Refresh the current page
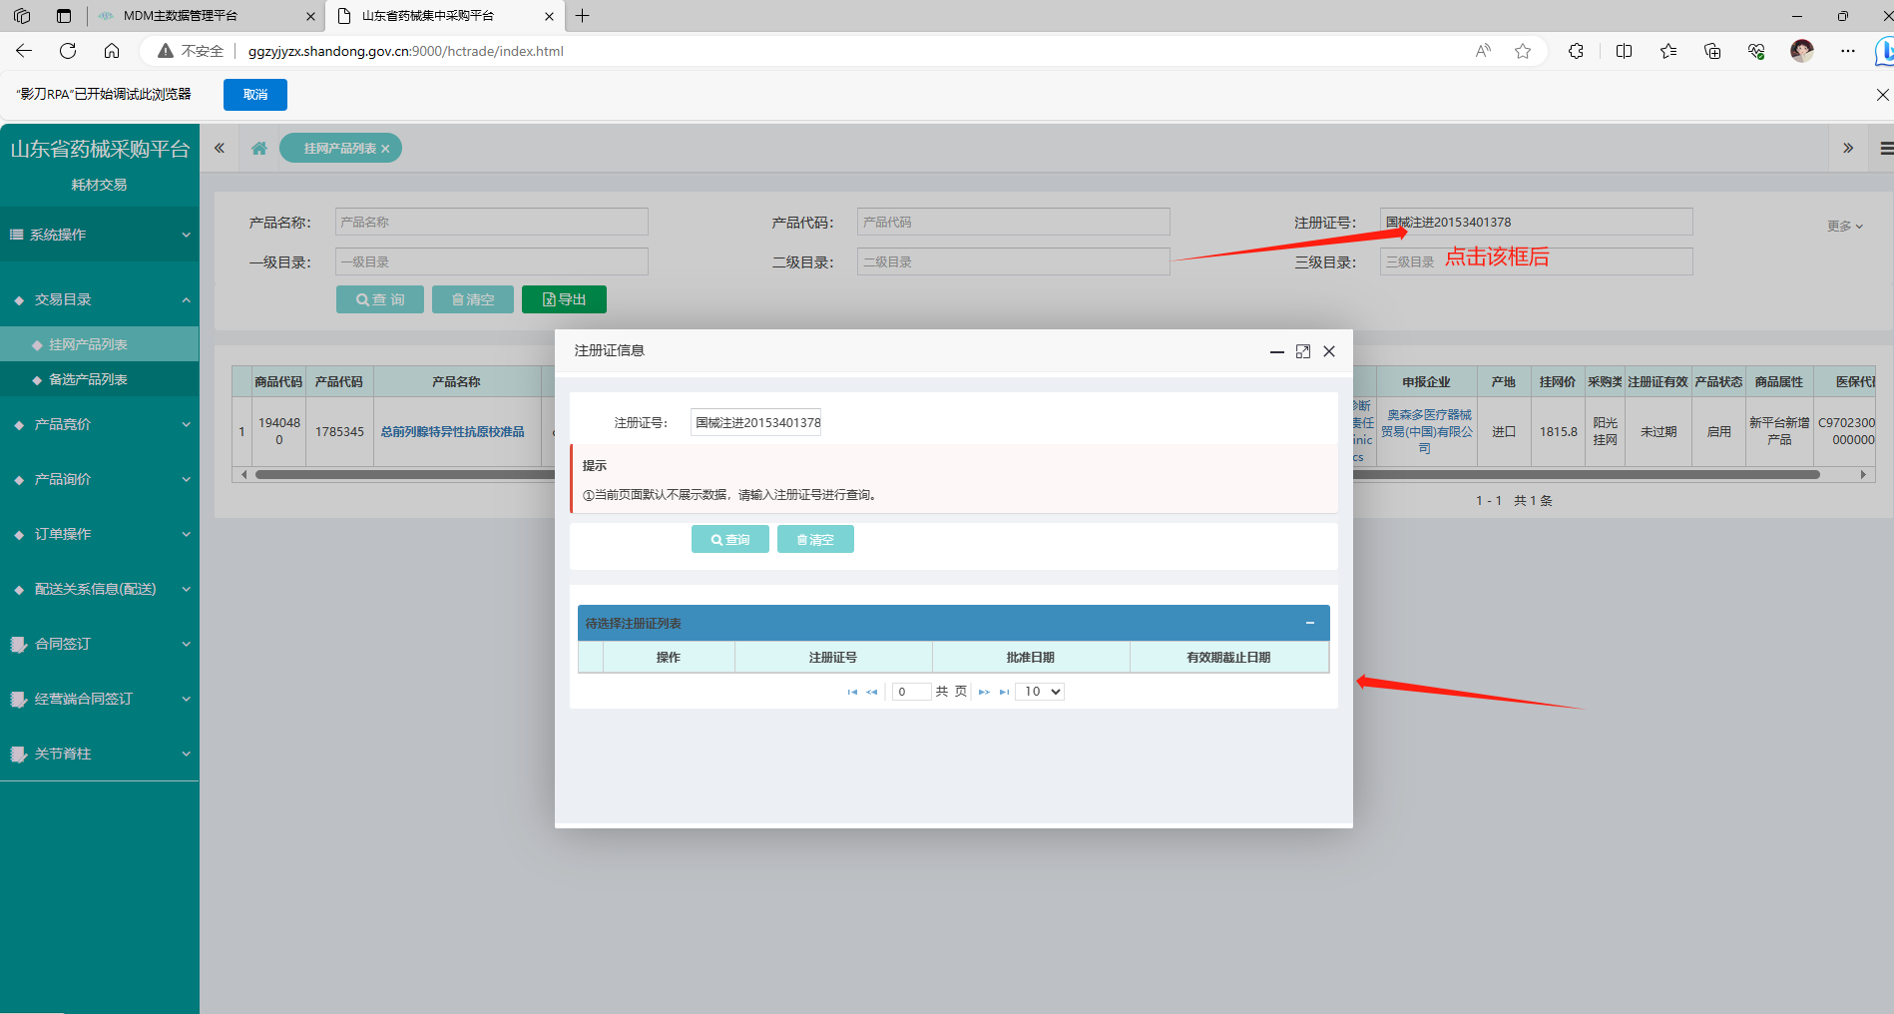This screenshot has width=1894, height=1014. tap(68, 51)
